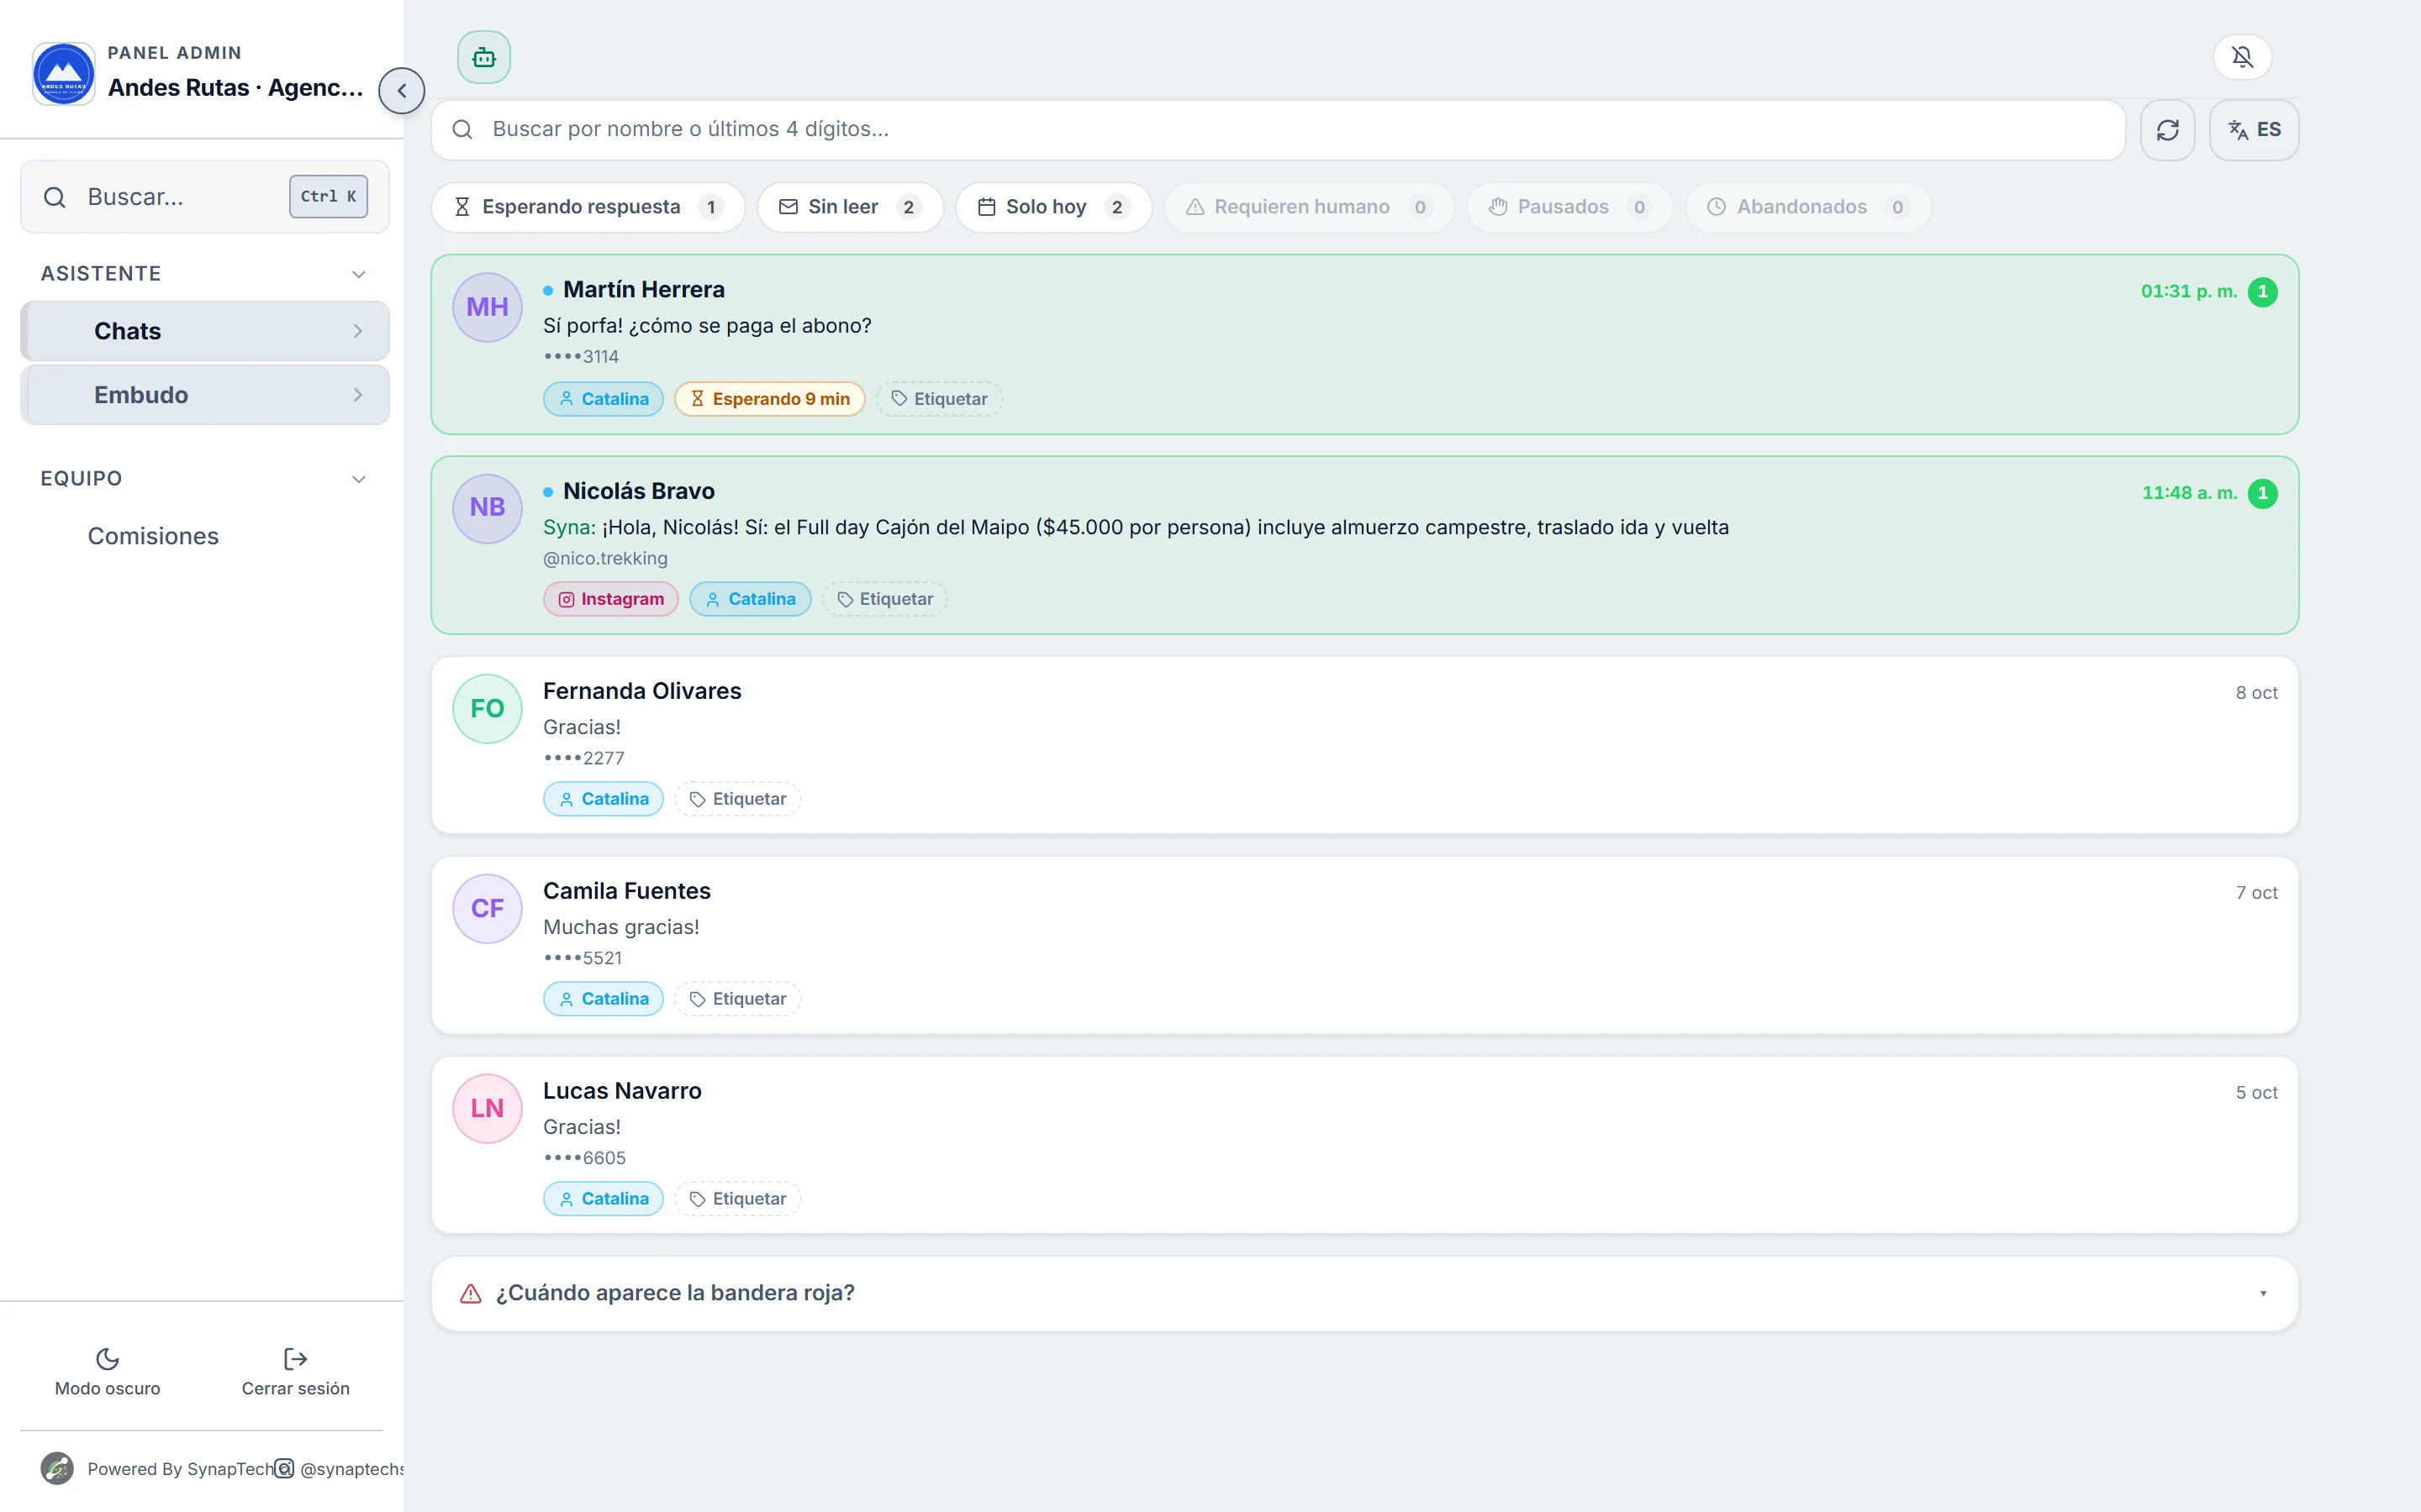
Task: Collapse the EQUIPO section
Action: click(204, 479)
